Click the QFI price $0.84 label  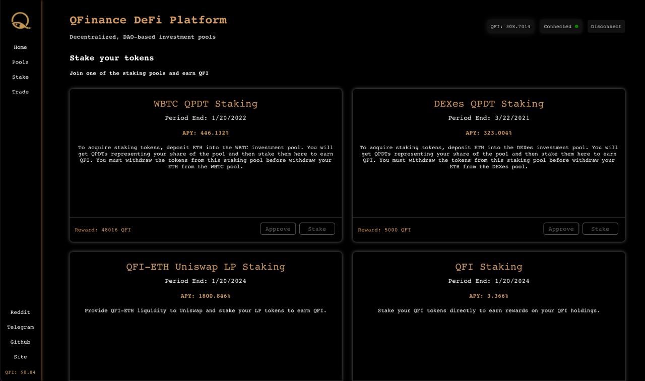(x=20, y=372)
